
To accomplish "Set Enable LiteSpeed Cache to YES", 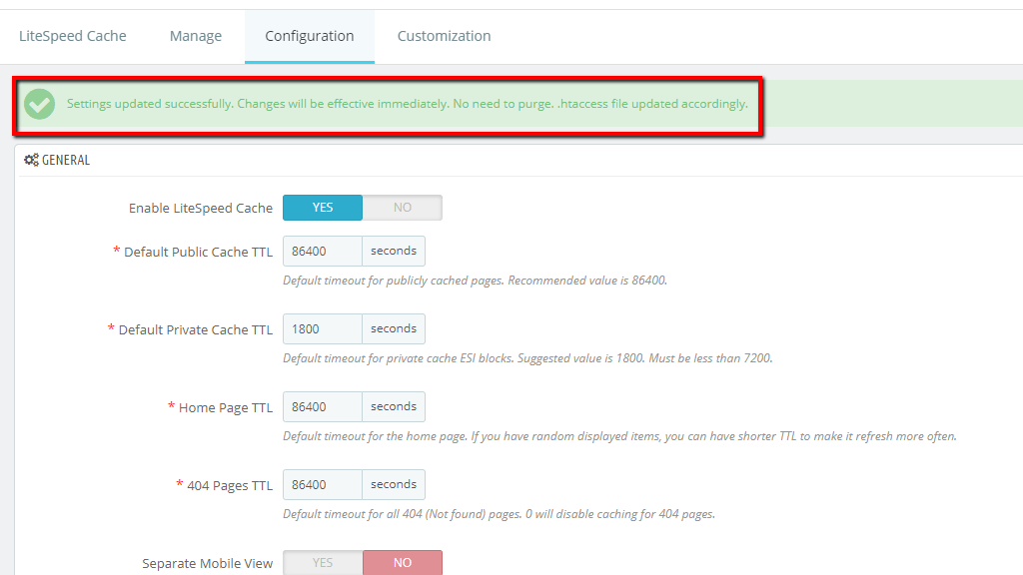I will click(323, 208).
